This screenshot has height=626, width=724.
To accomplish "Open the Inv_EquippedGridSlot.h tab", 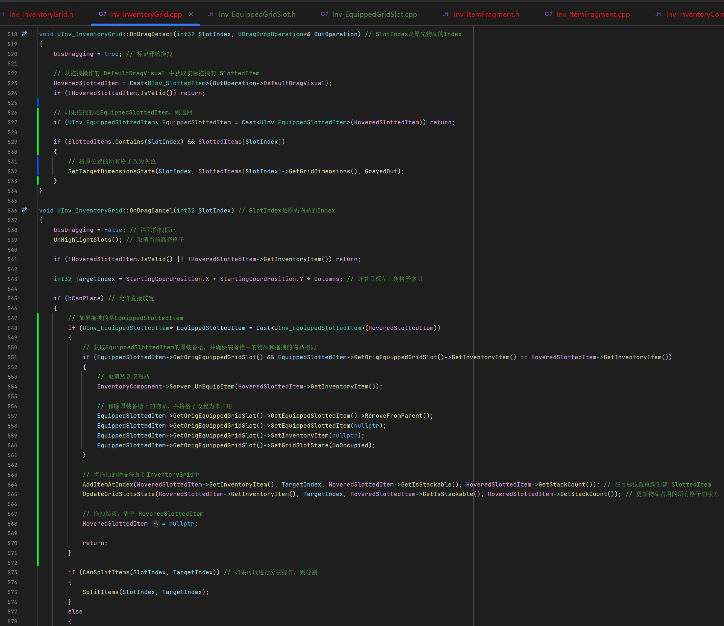I will 257,14.
